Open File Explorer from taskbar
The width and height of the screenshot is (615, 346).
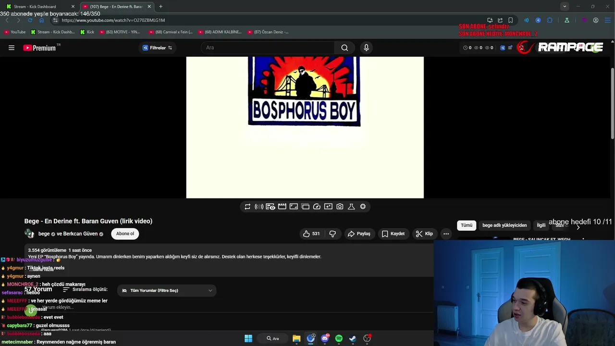pyautogui.click(x=296, y=338)
